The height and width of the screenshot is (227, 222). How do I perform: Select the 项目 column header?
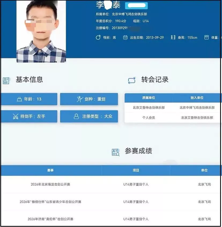click(x=136, y=170)
